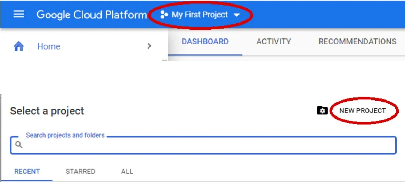Click the Home house icon
This screenshot has width=405, height=182.
pos(18,46)
